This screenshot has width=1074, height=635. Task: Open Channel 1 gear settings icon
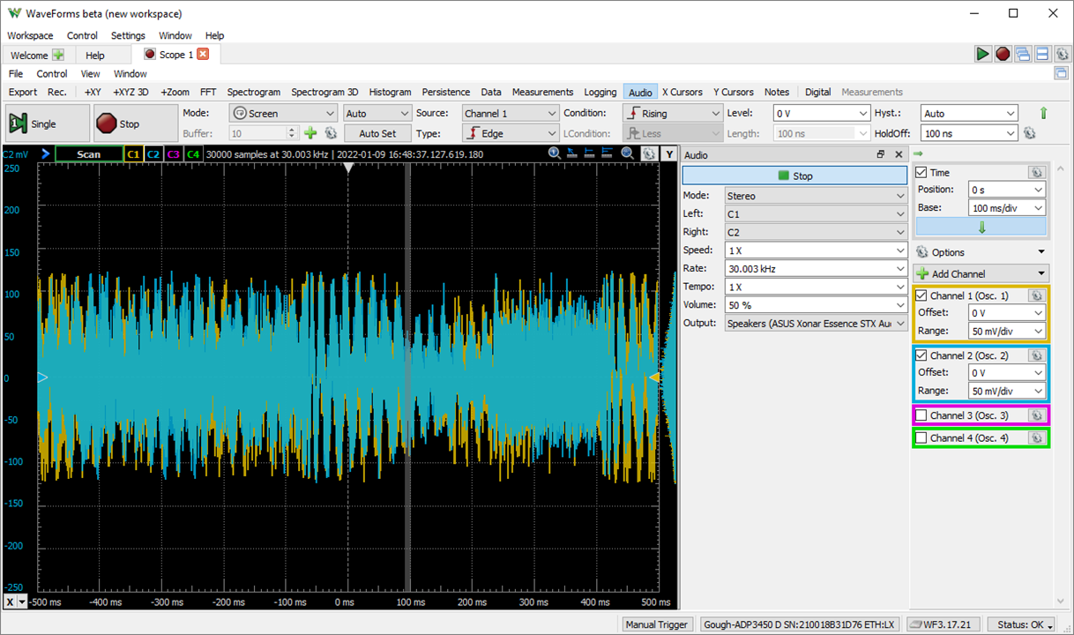(x=1036, y=296)
